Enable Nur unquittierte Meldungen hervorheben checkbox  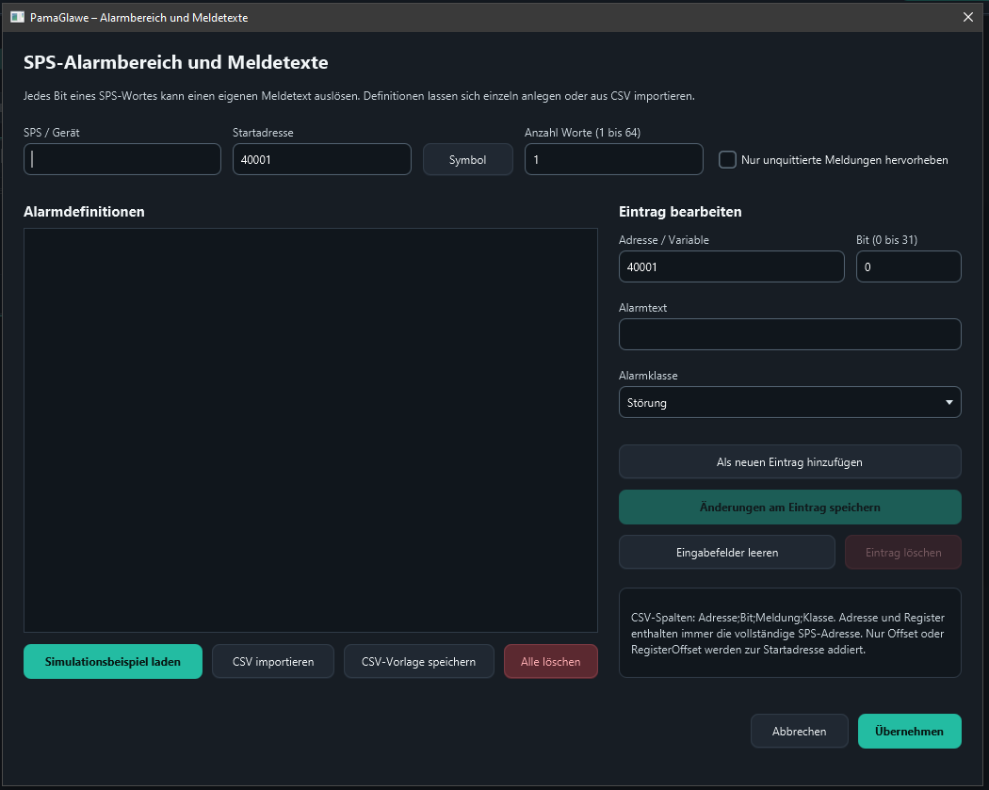[727, 159]
